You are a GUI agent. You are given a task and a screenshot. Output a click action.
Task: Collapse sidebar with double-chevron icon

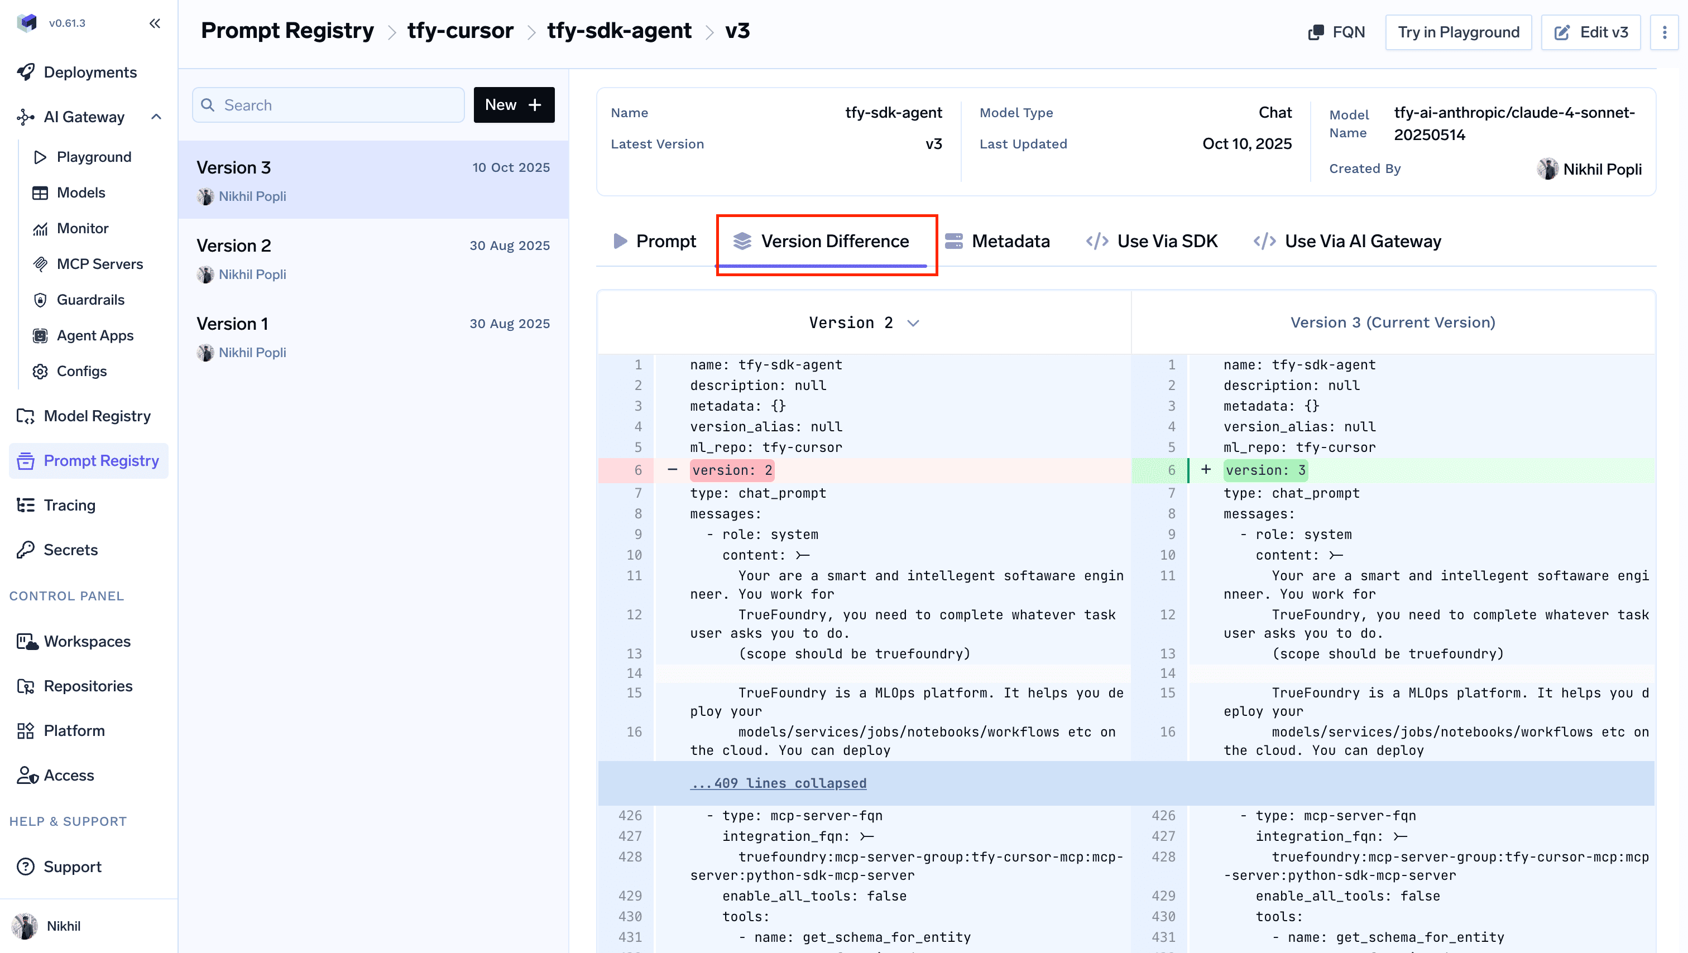coord(155,23)
